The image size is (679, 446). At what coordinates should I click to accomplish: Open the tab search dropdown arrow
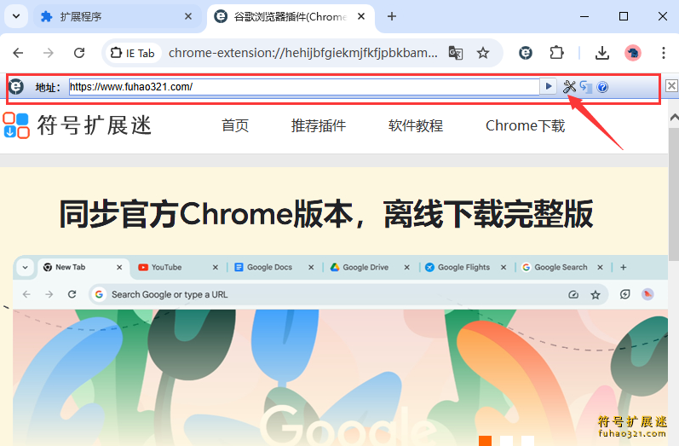click(16, 16)
